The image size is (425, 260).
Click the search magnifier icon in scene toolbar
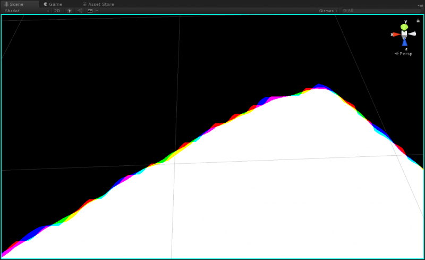[345, 11]
